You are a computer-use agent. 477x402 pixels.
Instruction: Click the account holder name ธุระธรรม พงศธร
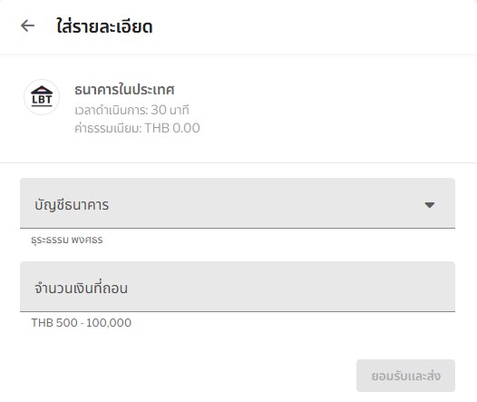pos(67,240)
